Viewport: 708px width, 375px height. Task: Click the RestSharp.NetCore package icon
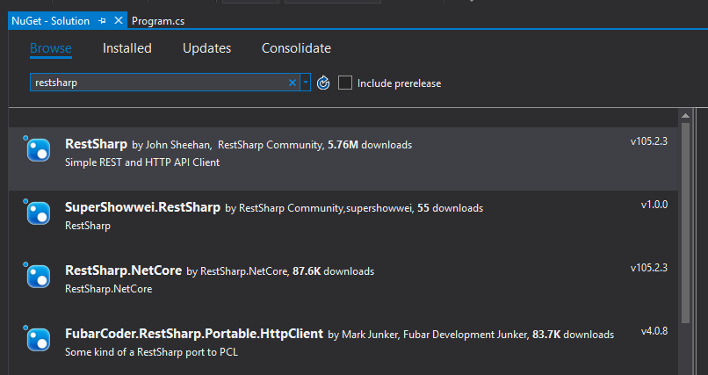coord(38,277)
